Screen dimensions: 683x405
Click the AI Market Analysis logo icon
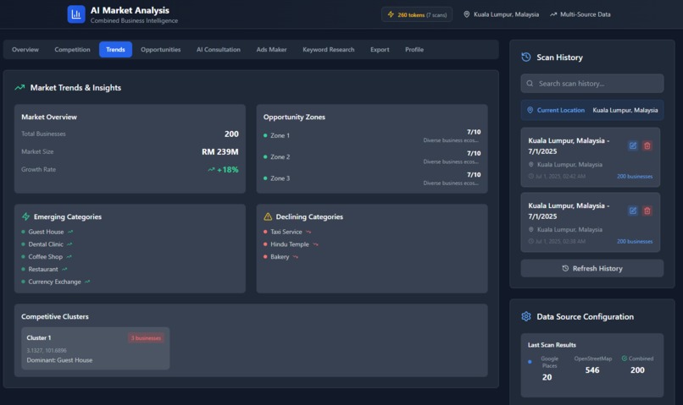click(x=76, y=14)
